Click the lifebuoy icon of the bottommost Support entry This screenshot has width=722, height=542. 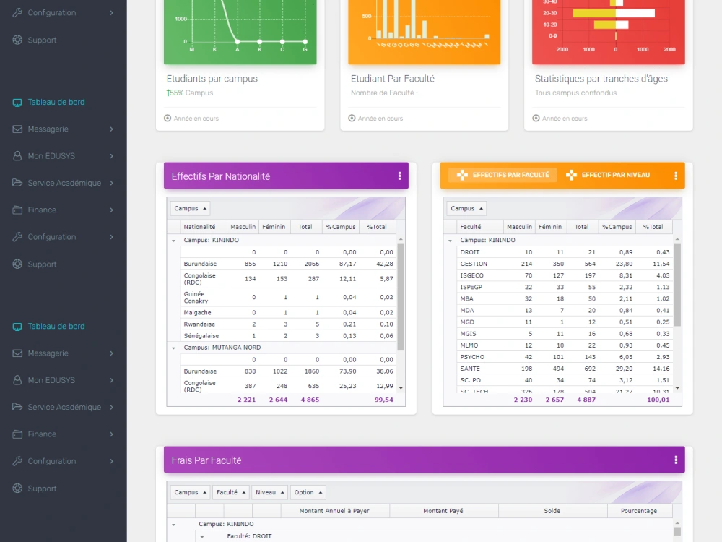[17, 488]
